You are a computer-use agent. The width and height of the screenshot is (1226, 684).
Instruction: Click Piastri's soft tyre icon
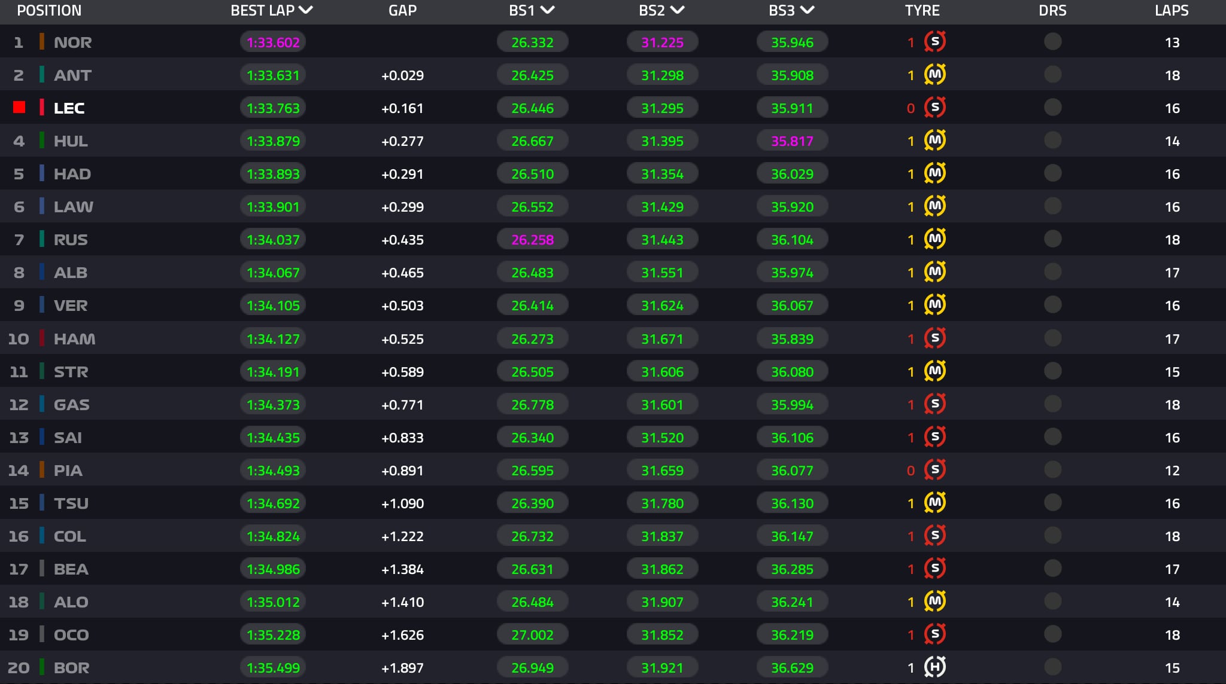[x=934, y=470]
